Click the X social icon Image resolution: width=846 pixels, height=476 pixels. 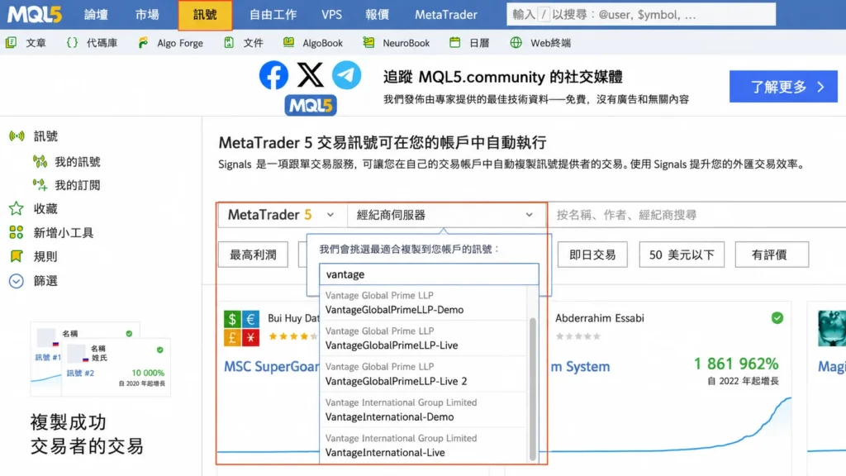[x=311, y=75]
